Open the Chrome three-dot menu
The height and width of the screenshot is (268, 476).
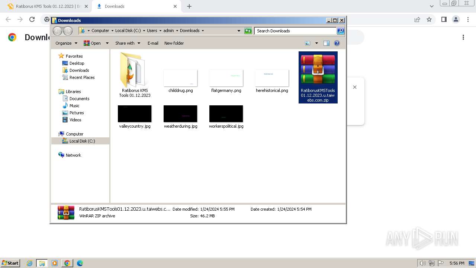coord(467,19)
